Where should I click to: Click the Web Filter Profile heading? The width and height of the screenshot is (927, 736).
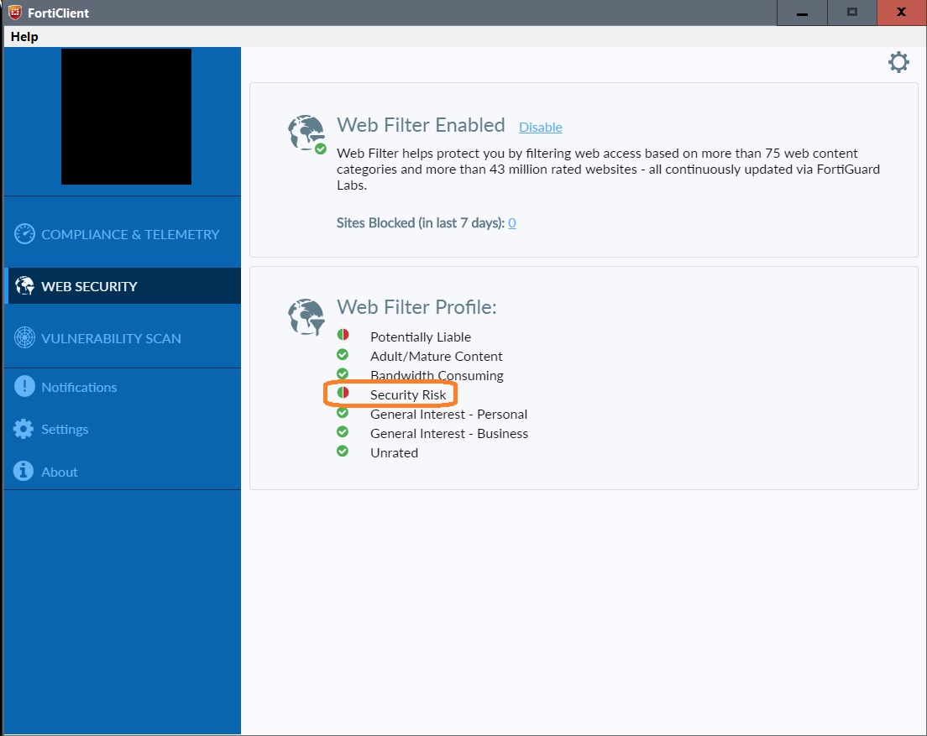tap(416, 307)
